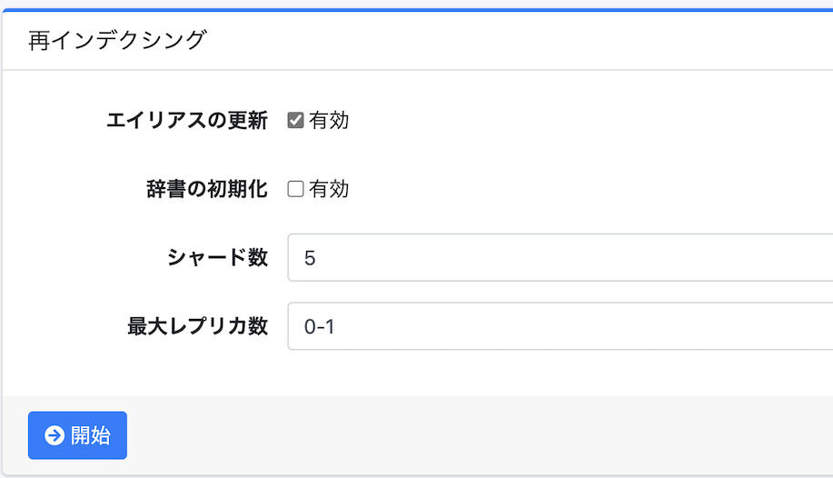Place cursor on value 5 in shard field
The width and height of the screenshot is (833, 478).
pyautogui.click(x=310, y=258)
